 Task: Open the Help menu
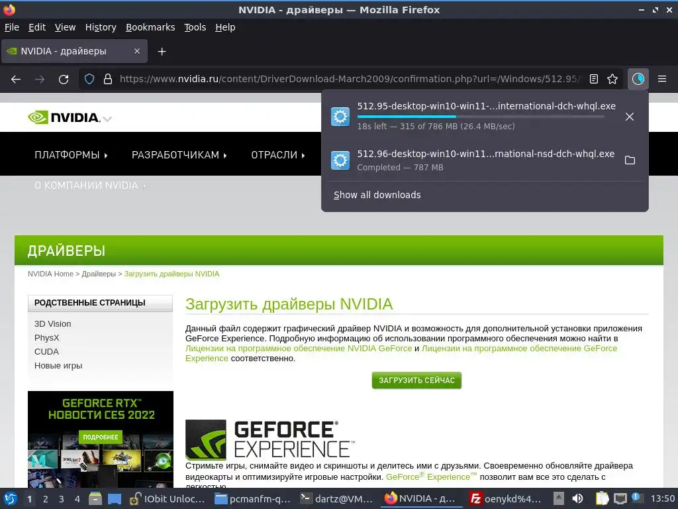(225, 27)
